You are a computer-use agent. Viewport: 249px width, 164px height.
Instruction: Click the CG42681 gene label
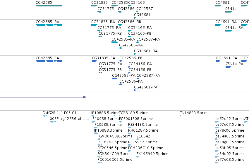pyautogui.click(x=142, y=15)
